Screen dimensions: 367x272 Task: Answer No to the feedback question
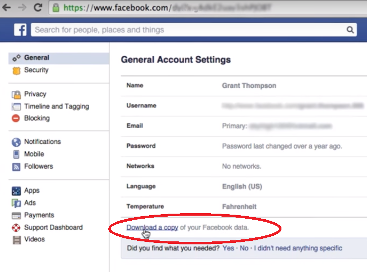click(x=244, y=248)
